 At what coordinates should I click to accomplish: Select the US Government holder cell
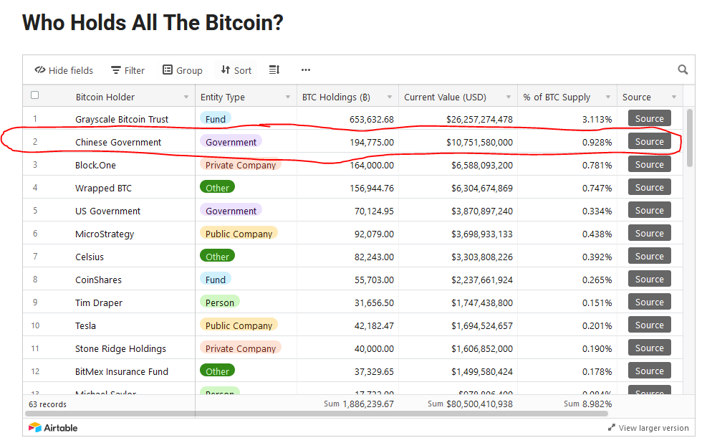pyautogui.click(x=107, y=211)
